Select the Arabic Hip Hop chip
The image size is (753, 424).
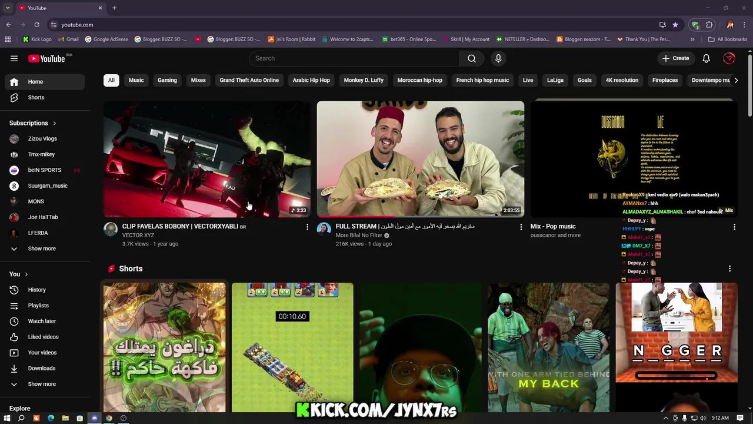pos(311,80)
